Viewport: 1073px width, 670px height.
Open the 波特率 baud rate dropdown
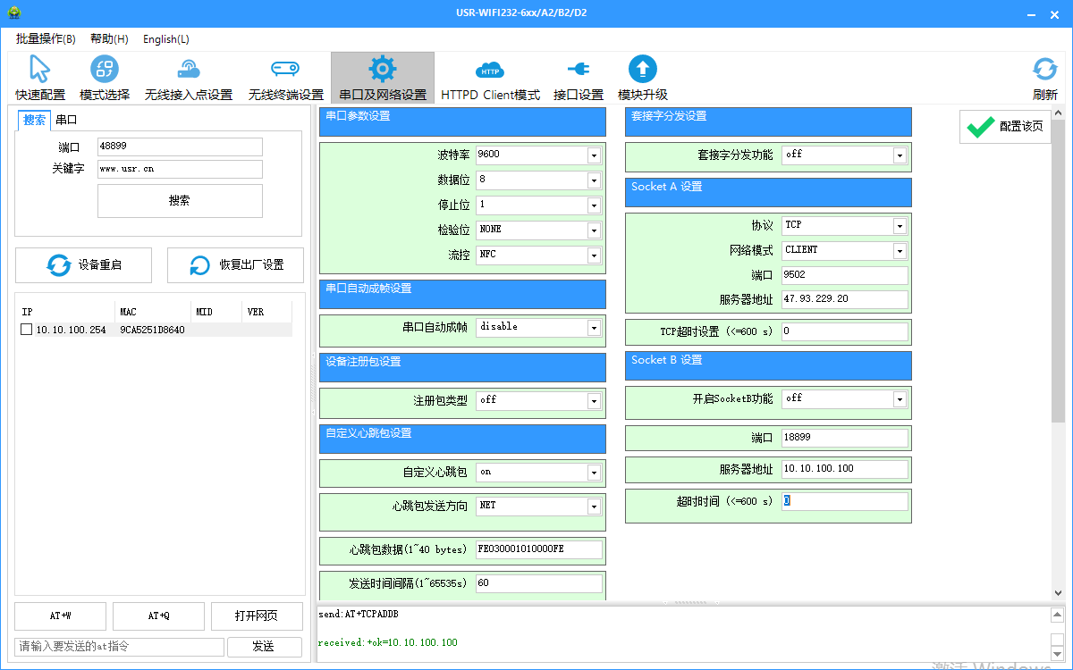click(x=593, y=155)
